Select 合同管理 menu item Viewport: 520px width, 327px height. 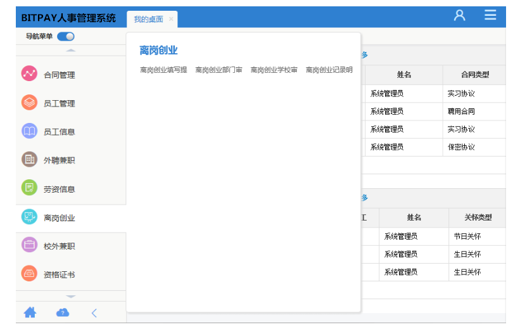pos(60,75)
